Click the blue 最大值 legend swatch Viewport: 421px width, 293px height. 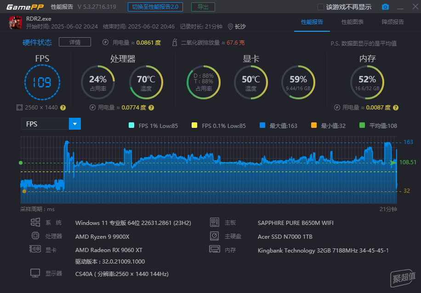point(262,125)
